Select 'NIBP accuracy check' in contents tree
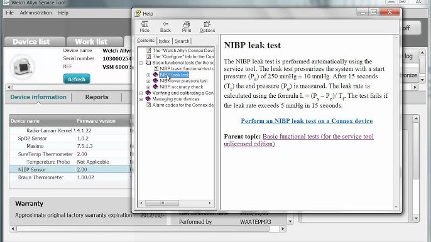This screenshot has width=431, height=242. pyautogui.click(x=182, y=87)
